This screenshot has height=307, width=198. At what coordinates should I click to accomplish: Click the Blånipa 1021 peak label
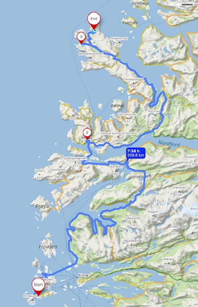(169, 262)
